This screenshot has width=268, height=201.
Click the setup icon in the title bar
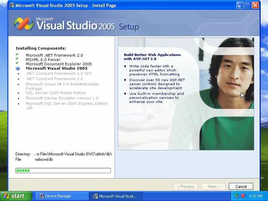pos(12,5)
